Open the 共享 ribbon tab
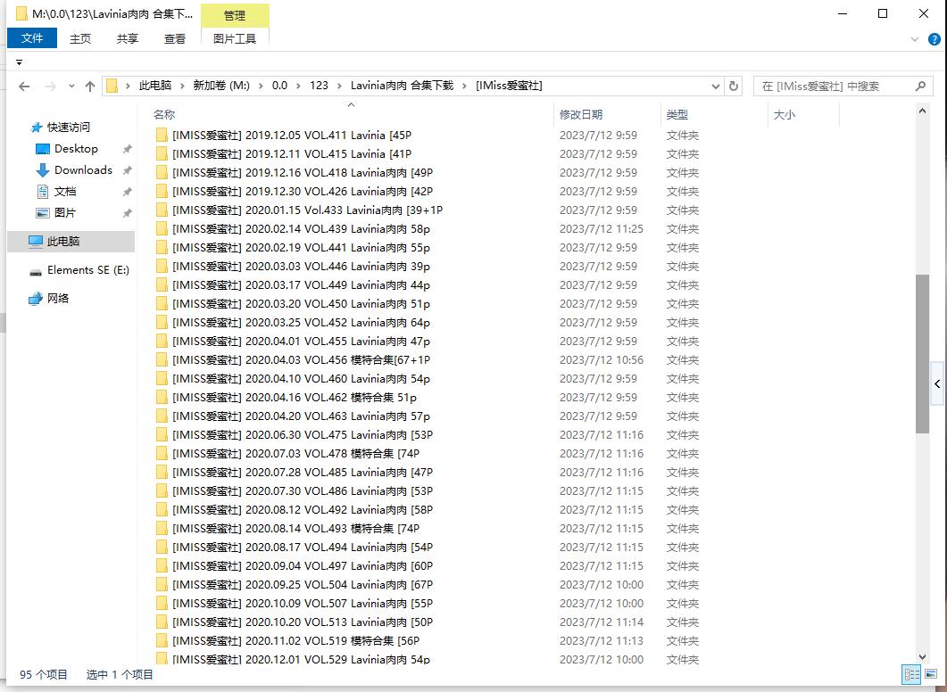947x692 pixels. [x=128, y=38]
